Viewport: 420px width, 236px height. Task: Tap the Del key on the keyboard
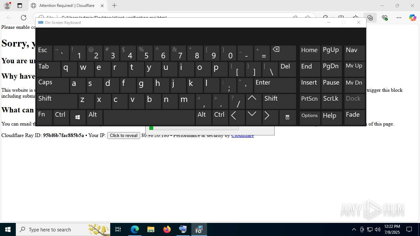(287, 69)
